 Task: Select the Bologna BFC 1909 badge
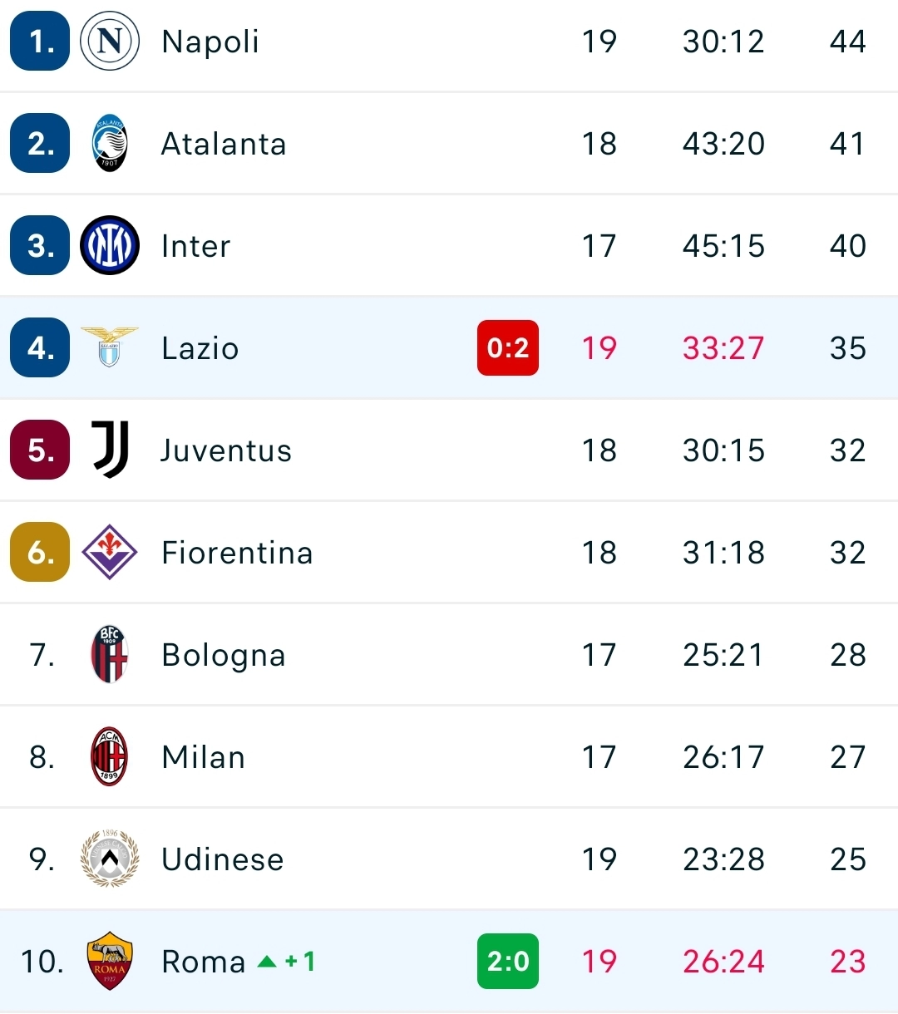109,654
